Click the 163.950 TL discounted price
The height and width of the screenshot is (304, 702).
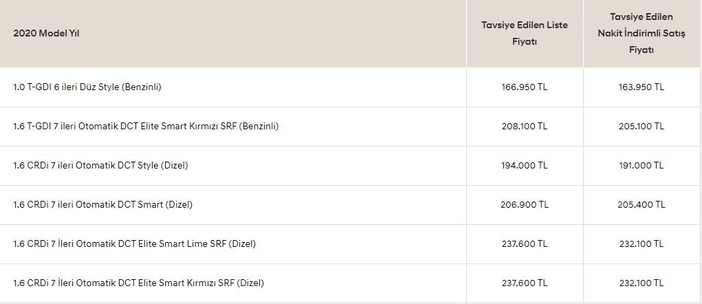coord(641,87)
